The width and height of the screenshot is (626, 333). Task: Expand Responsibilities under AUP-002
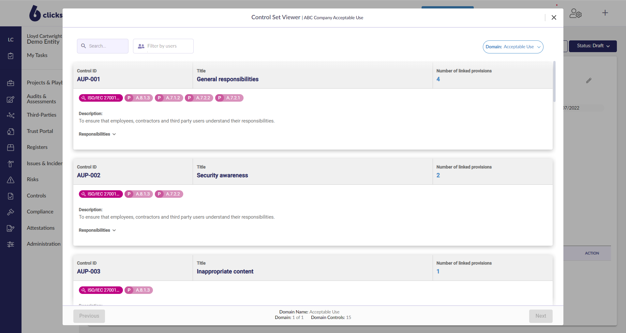(97, 230)
